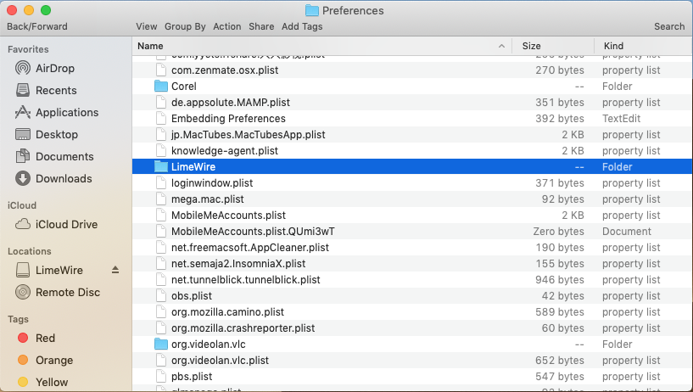
Task: Select the Orange tag dot
Action: 23,360
